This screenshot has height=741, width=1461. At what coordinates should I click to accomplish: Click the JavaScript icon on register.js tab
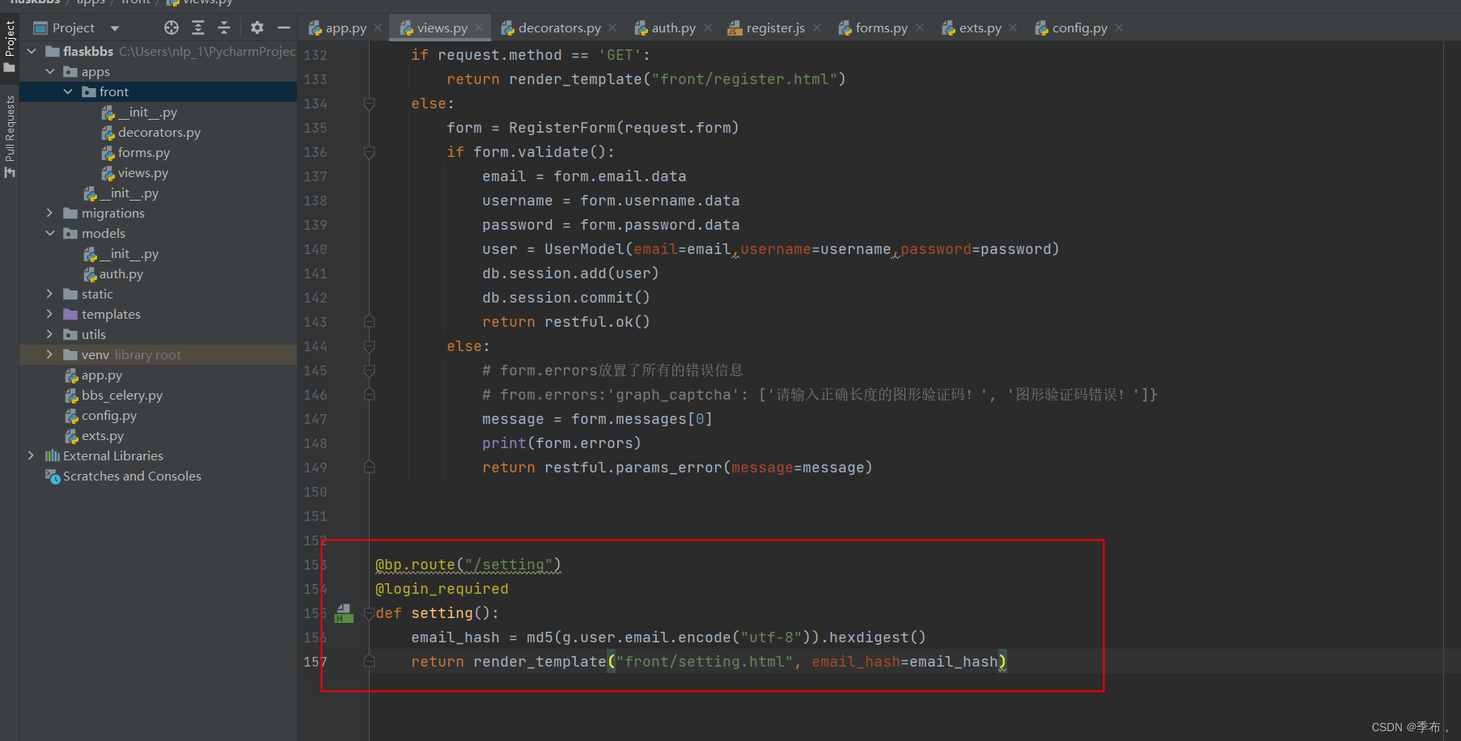point(735,27)
